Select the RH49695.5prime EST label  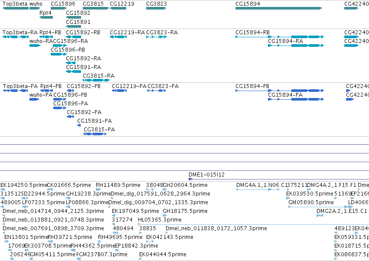[120, 237]
